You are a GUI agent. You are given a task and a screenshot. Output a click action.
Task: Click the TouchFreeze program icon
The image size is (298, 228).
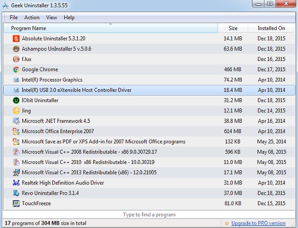pyautogui.click(x=16, y=203)
